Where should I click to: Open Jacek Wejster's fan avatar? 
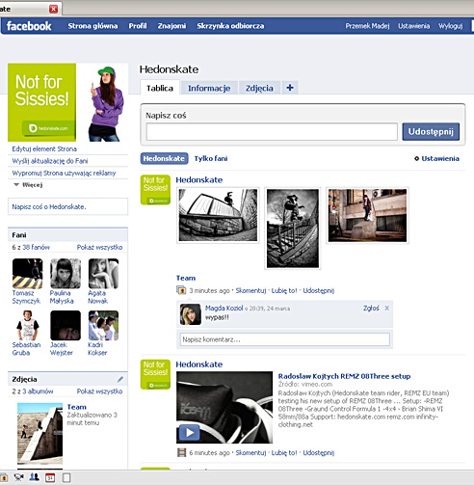click(66, 325)
